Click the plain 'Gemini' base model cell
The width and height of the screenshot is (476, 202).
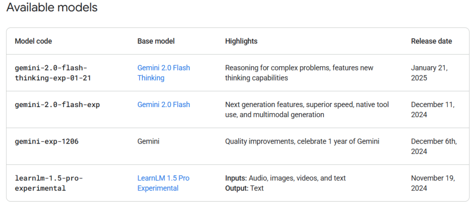[x=148, y=141]
